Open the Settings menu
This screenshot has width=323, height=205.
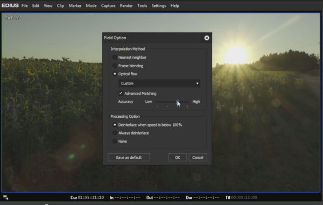(159, 6)
